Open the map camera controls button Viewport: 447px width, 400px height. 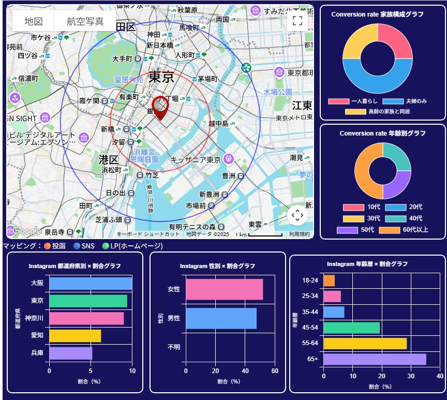[x=297, y=216]
